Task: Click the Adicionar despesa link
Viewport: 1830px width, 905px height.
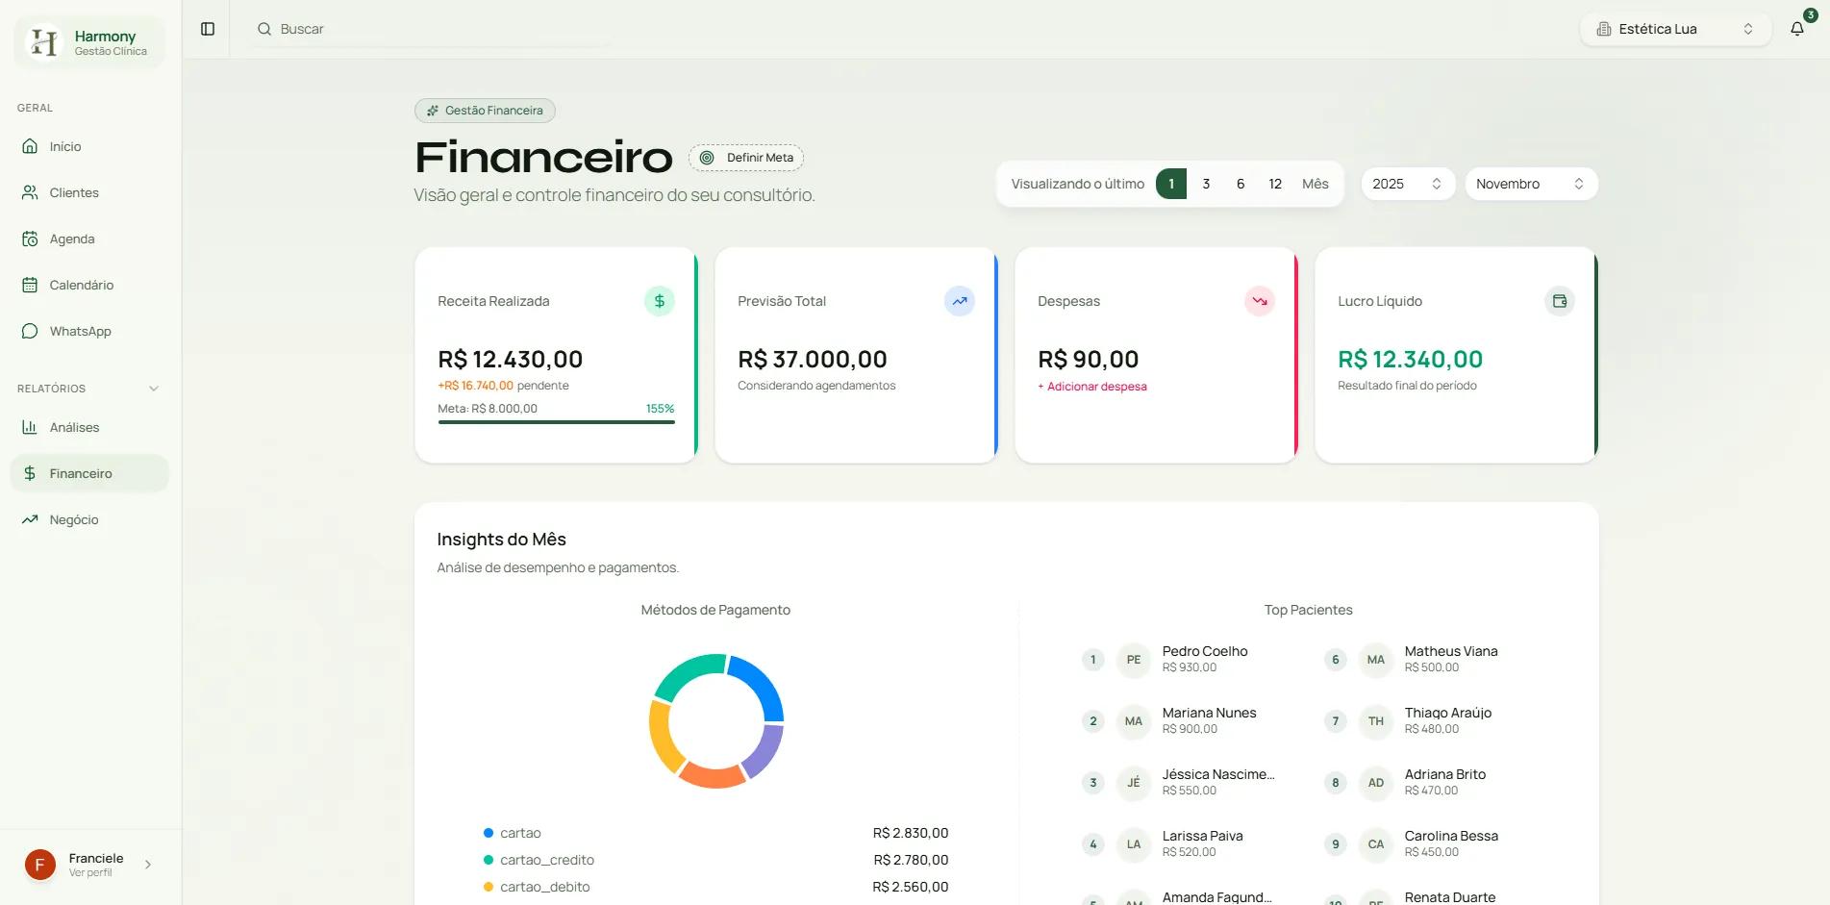Action: (1091, 386)
